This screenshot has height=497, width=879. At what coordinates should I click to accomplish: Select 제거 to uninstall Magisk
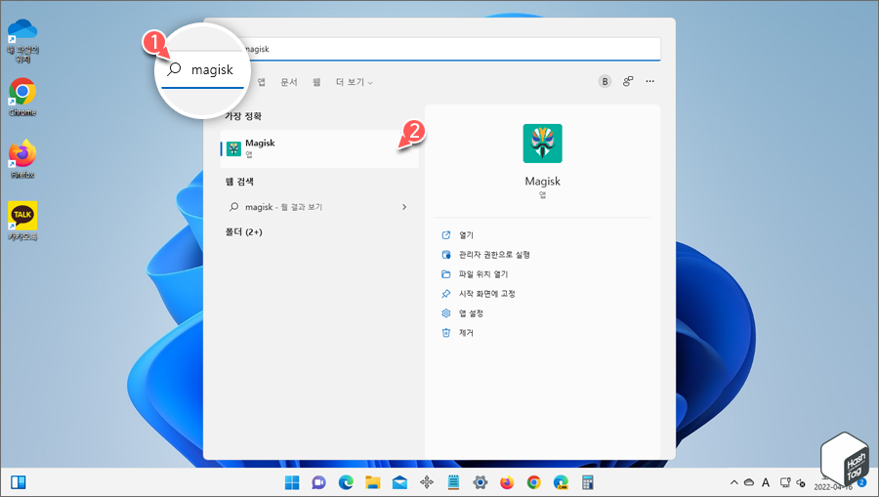point(457,333)
